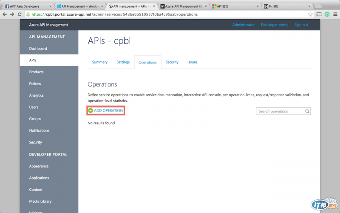Click the new tab button

pyautogui.click(x=318, y=6)
